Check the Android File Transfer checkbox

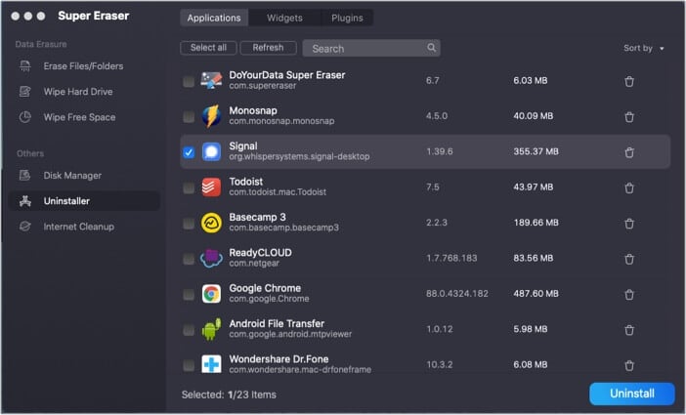189,330
